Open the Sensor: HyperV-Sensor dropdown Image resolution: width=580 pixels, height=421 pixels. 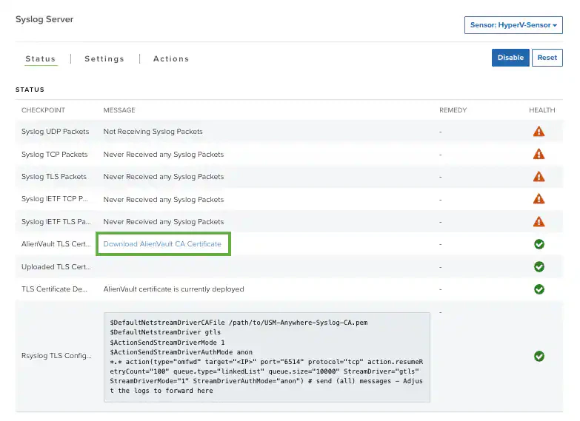tap(513, 25)
